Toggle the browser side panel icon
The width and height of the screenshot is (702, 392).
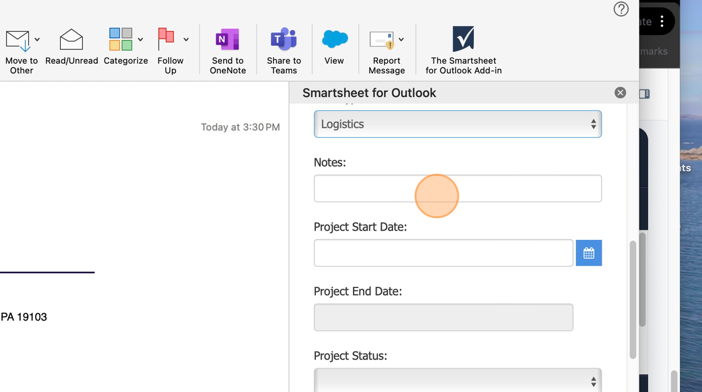(x=645, y=93)
